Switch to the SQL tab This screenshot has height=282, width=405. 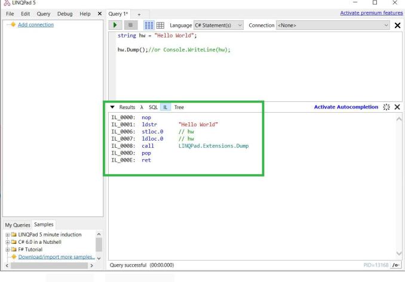pos(153,107)
